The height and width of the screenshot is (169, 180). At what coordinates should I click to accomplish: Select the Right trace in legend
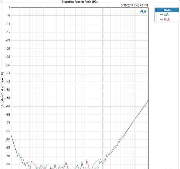coord(167,20)
